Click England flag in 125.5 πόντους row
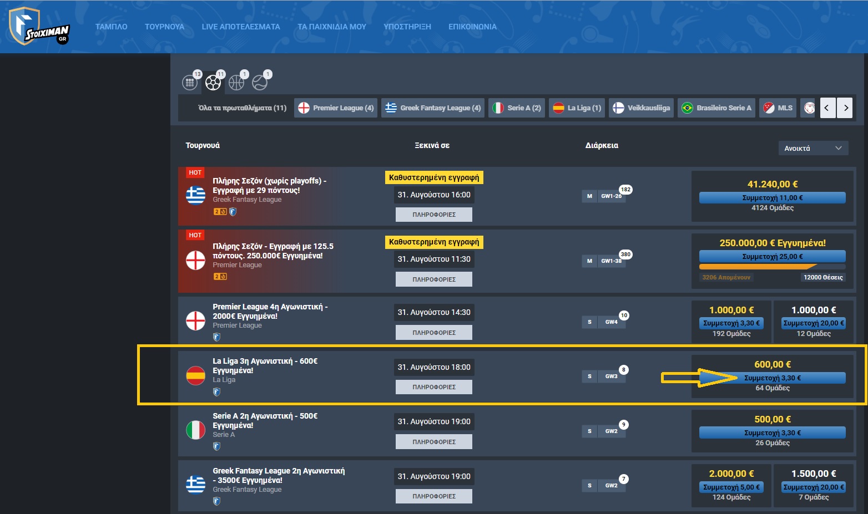This screenshot has height=514, width=868. (x=195, y=260)
